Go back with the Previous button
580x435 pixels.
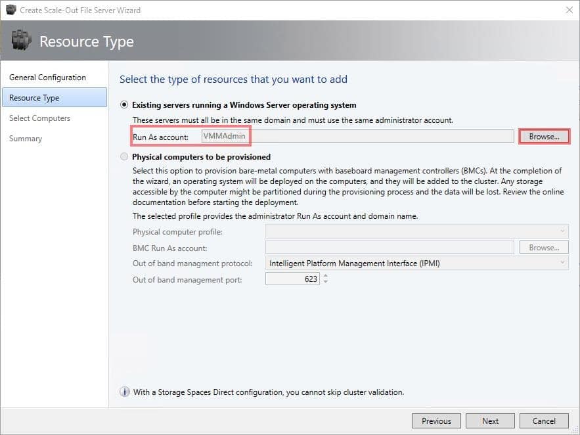pyautogui.click(x=437, y=421)
